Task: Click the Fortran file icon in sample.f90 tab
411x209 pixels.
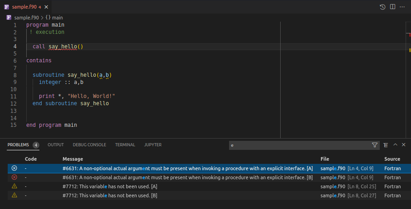Action: coord(6,7)
